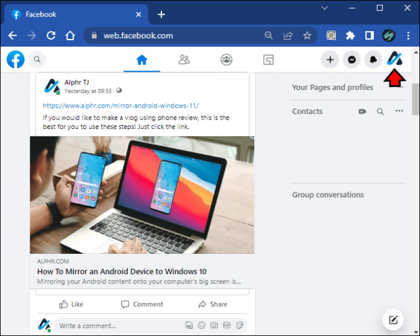Add a GIF to the comment
This screenshot has width=420, height=336.
pyautogui.click(x=226, y=325)
